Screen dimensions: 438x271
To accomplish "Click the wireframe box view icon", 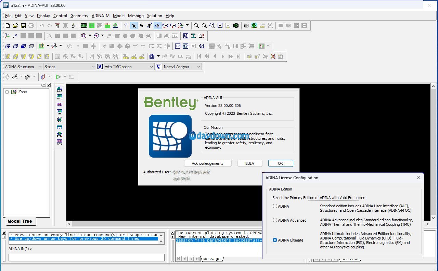I will tap(8, 46).
